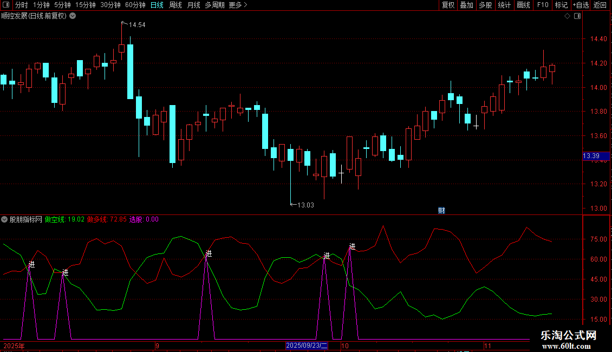Click the month 10 marker on time axis
Image resolution: width=612 pixels, height=352 pixels.
[344, 346]
